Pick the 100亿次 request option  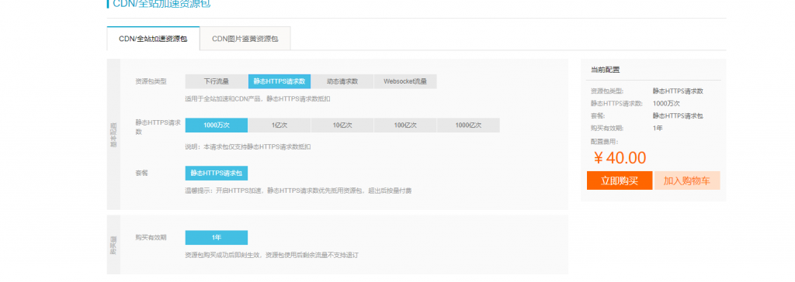(405, 125)
